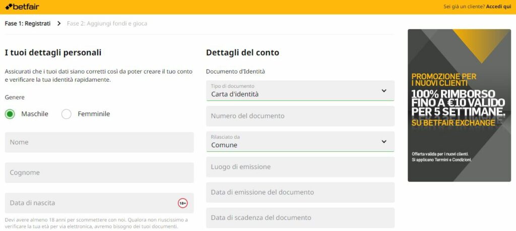Screen dimensions: 516x231
Task: Click the Sei già un cliente? text
Action: 464,7
